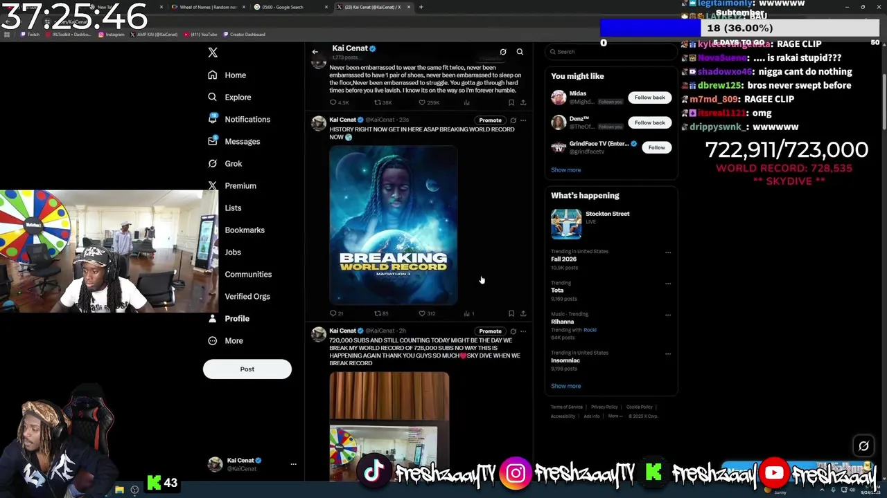Open options for the Tota trend
The height and width of the screenshot is (498, 887).
[x=668, y=284]
